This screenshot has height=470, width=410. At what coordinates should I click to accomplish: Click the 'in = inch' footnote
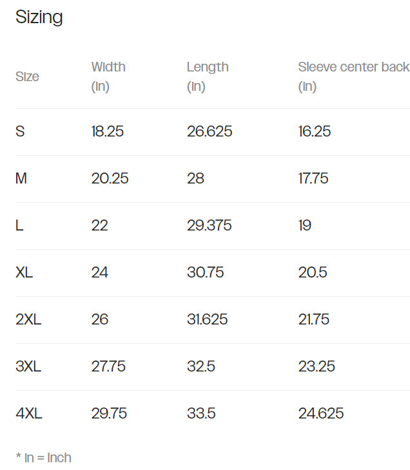(43, 458)
